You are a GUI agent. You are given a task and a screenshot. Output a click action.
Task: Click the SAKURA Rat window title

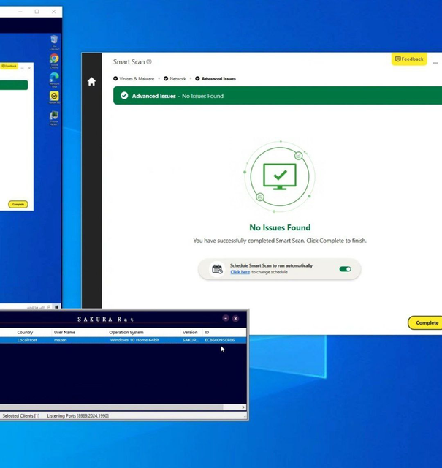(x=106, y=320)
